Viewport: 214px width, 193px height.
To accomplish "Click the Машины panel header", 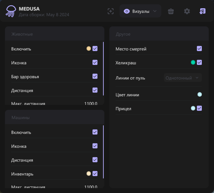I will [55, 117].
